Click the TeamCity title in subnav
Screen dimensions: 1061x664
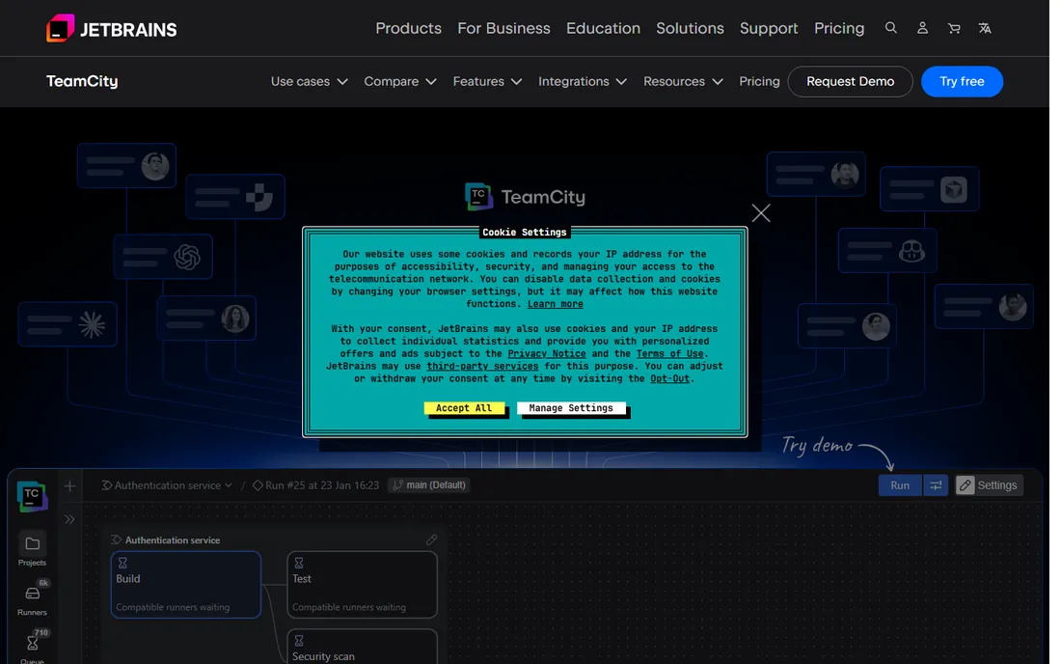coord(82,81)
